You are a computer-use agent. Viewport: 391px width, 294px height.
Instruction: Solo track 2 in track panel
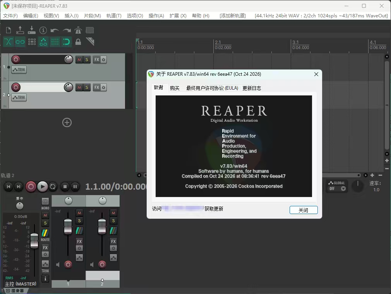[x=87, y=88]
